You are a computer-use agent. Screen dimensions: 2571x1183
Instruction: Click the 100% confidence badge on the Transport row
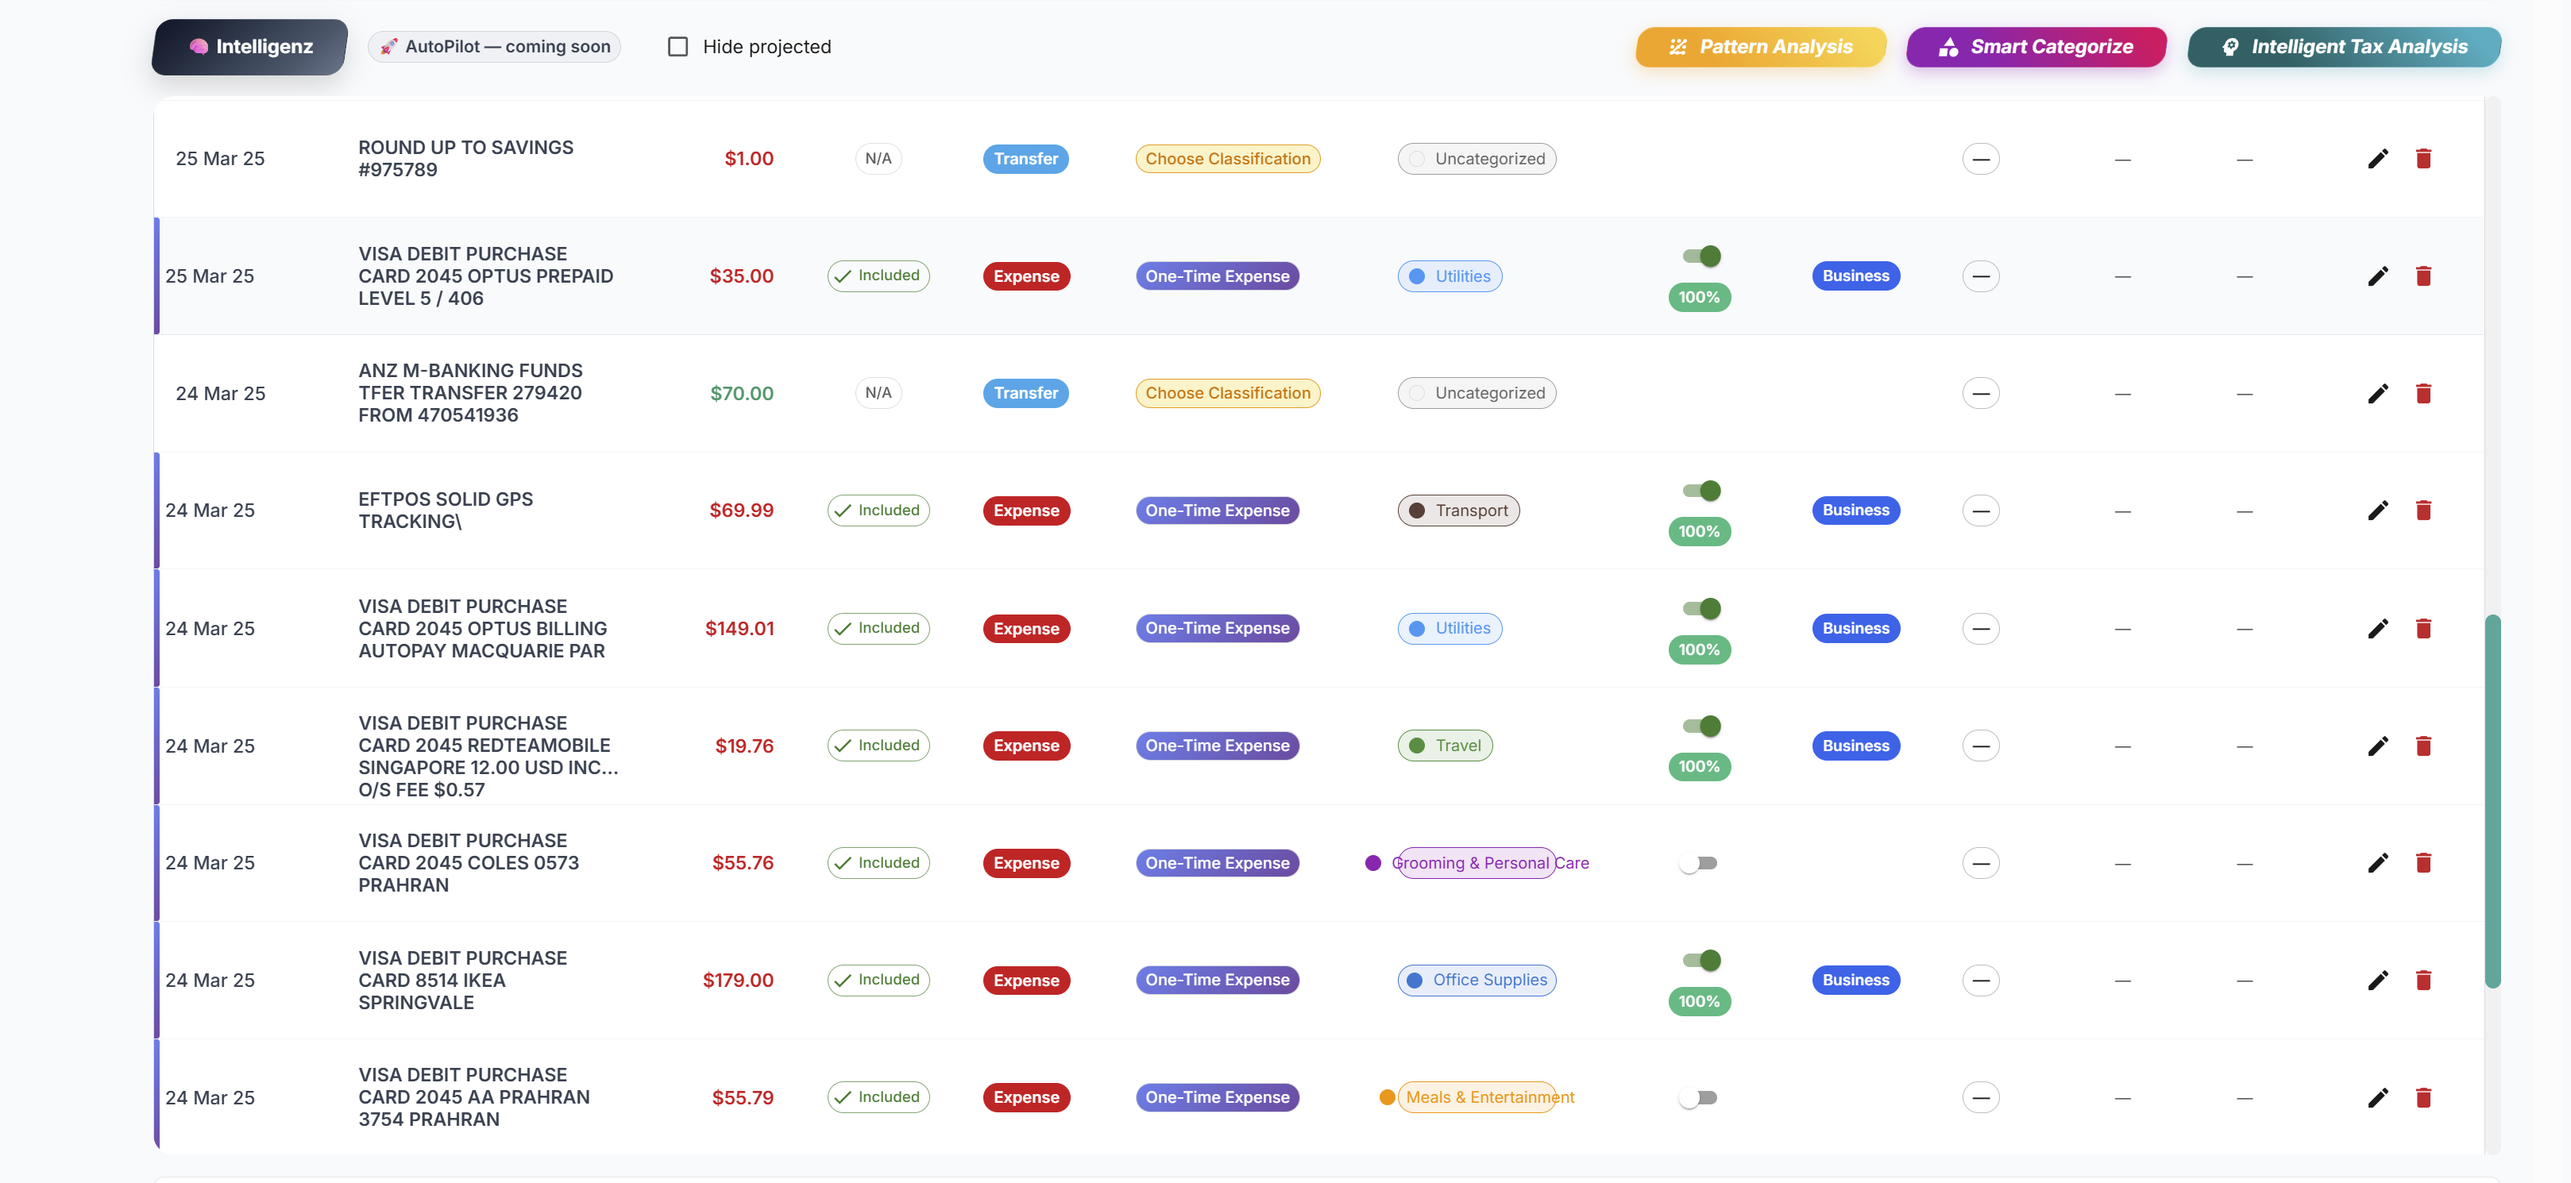pyautogui.click(x=1700, y=530)
